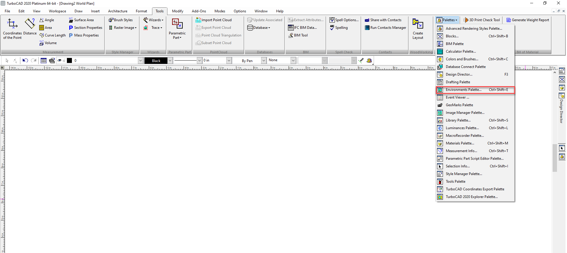Image resolution: width=567 pixels, height=253 pixels.
Task: Expand the Trace dropdown
Action: point(153,28)
